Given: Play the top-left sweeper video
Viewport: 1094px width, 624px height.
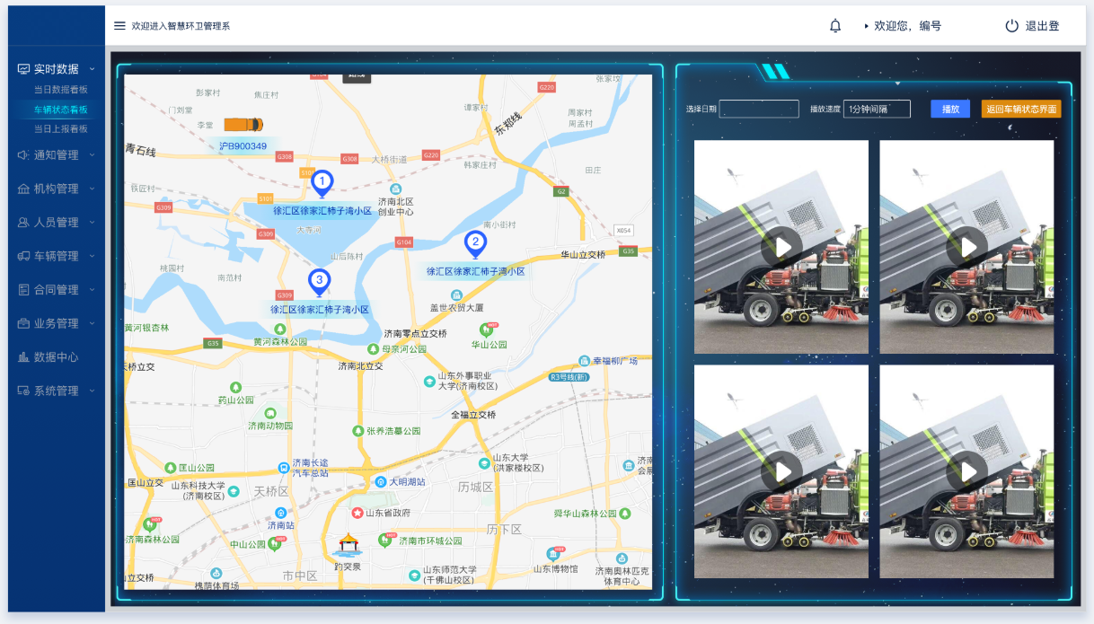Looking at the screenshot, I should (x=781, y=247).
